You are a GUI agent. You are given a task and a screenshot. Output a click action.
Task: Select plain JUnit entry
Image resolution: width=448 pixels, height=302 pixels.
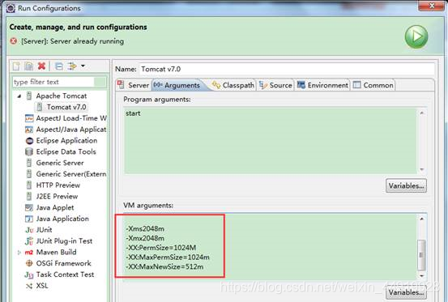point(44,230)
